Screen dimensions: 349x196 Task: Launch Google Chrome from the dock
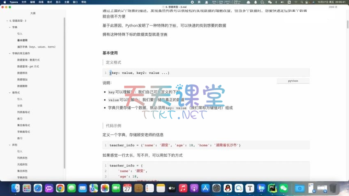click(60, 188)
